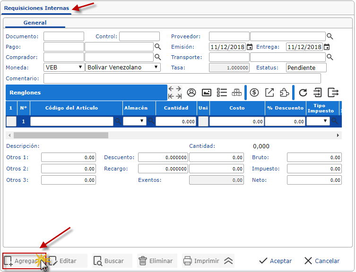Image resolution: width=356 pixels, height=272 pixels.
Task: Select the Requisiciones Internas tab
Action: click(x=36, y=8)
